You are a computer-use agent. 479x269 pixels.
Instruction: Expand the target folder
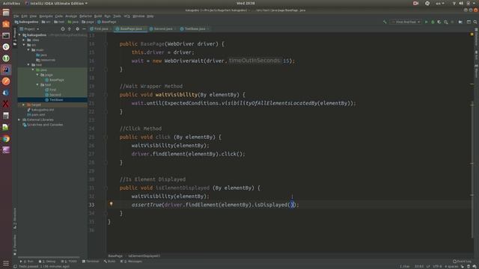coord(24,105)
